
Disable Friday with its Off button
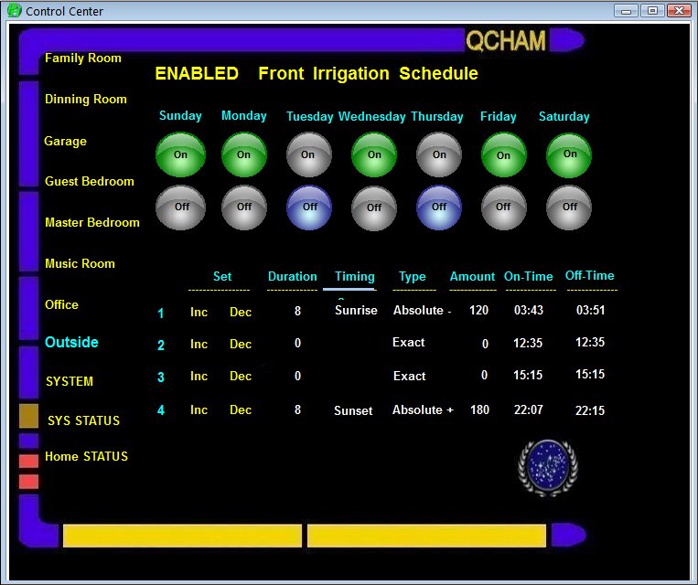tap(504, 207)
